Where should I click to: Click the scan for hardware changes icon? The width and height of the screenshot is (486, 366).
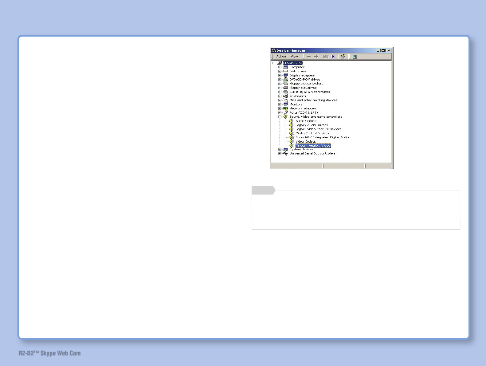coord(355,57)
